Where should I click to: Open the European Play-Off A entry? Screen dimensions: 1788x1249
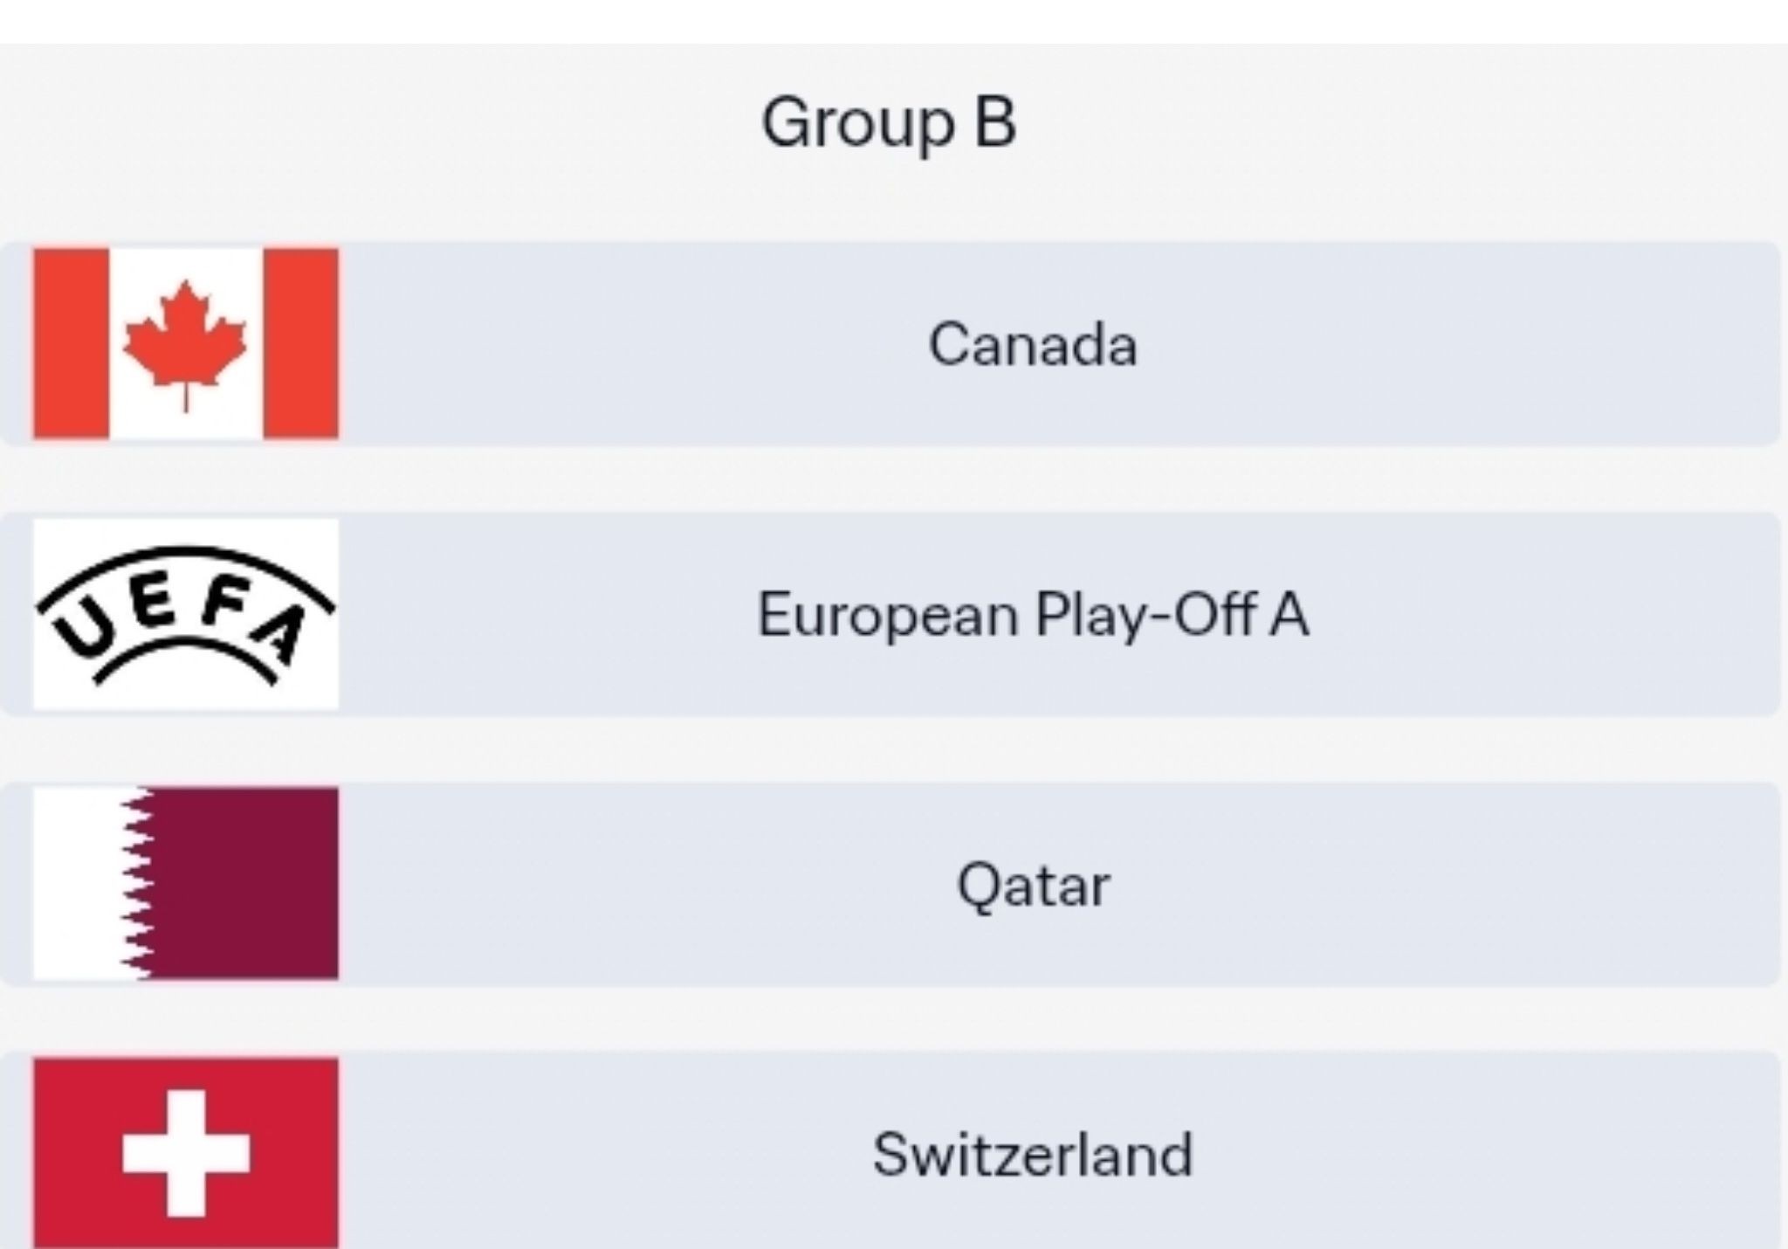tap(1032, 615)
